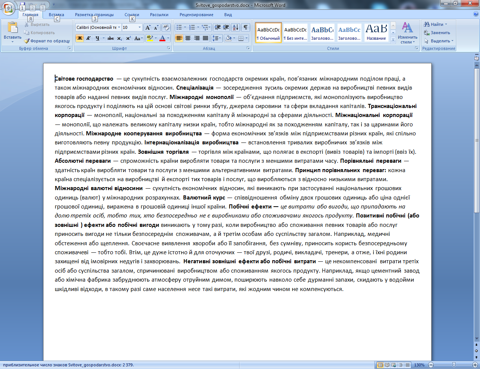Open the Буфер обмена dialog launcher

point(69,48)
